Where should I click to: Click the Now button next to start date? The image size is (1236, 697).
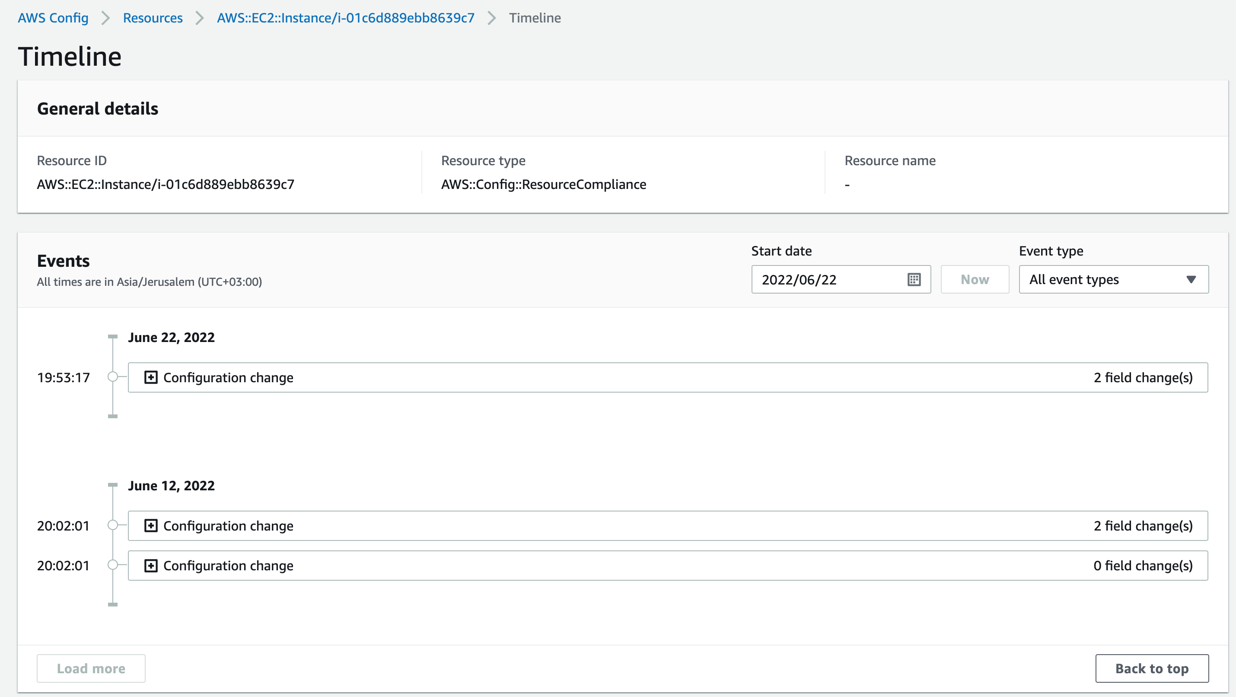(x=975, y=279)
